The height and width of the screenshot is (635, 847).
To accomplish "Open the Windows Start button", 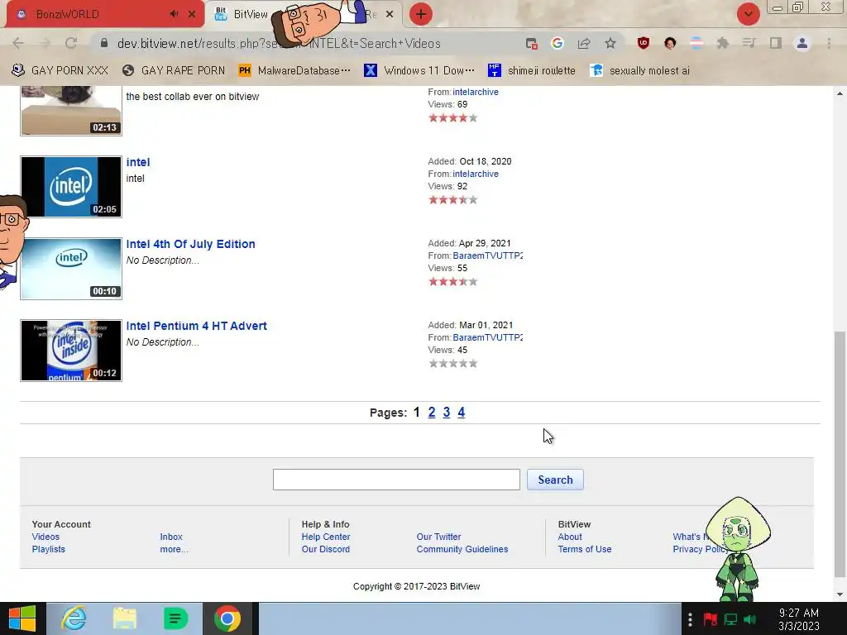I will pyautogui.click(x=22, y=618).
